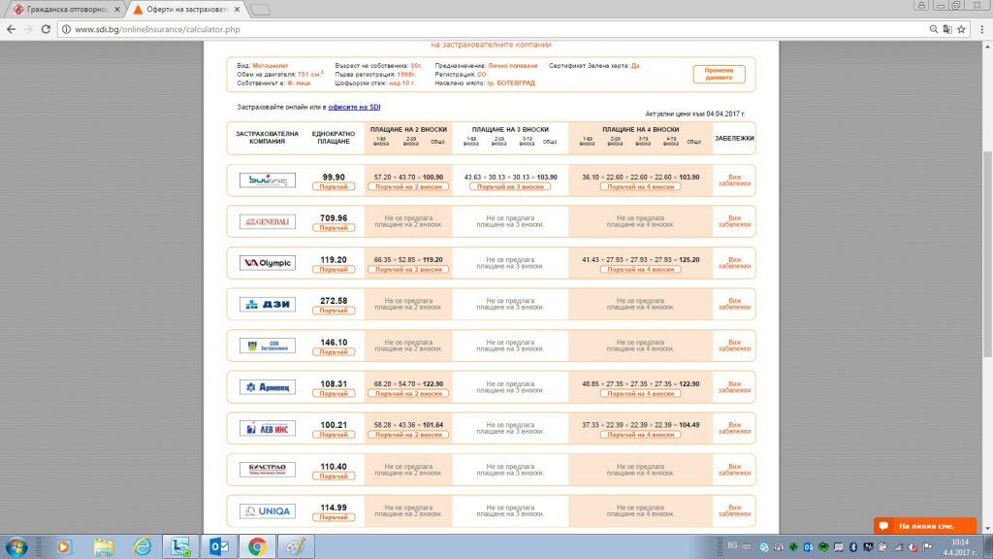Reload the page with refresh icon
The height and width of the screenshot is (559, 993).
pos(46,29)
